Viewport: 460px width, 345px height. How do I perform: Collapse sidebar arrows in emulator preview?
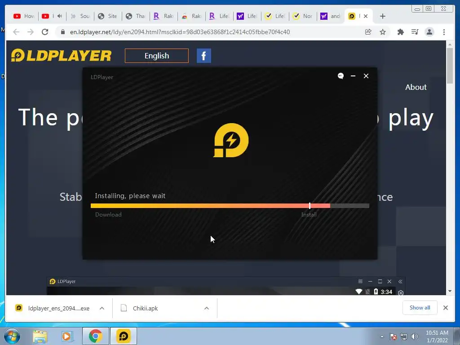tap(400, 281)
